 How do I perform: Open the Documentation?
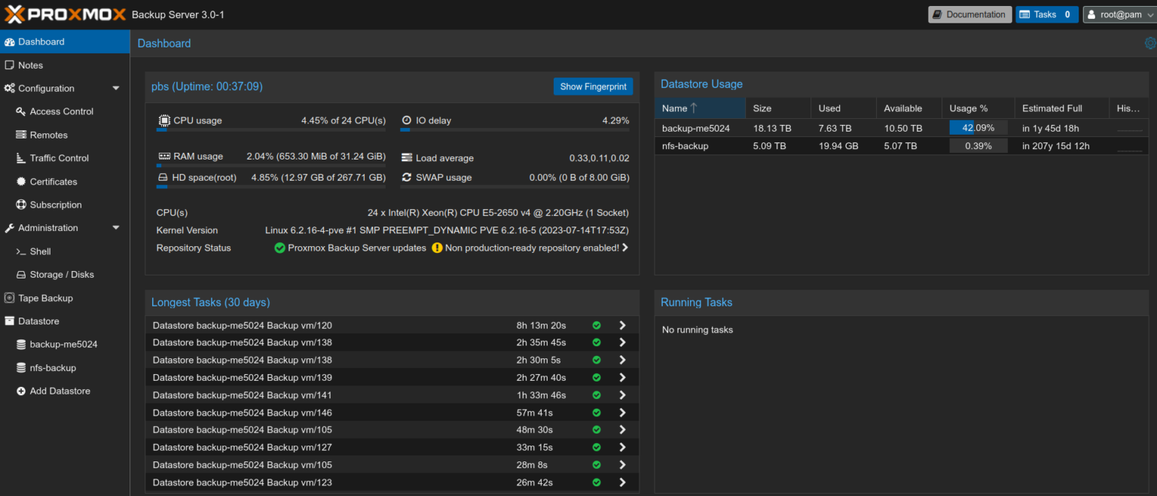(x=969, y=14)
